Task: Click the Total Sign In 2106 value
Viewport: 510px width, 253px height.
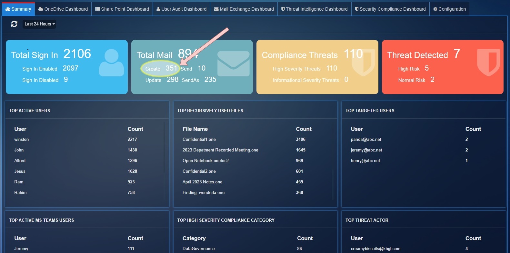Action: 77,54
